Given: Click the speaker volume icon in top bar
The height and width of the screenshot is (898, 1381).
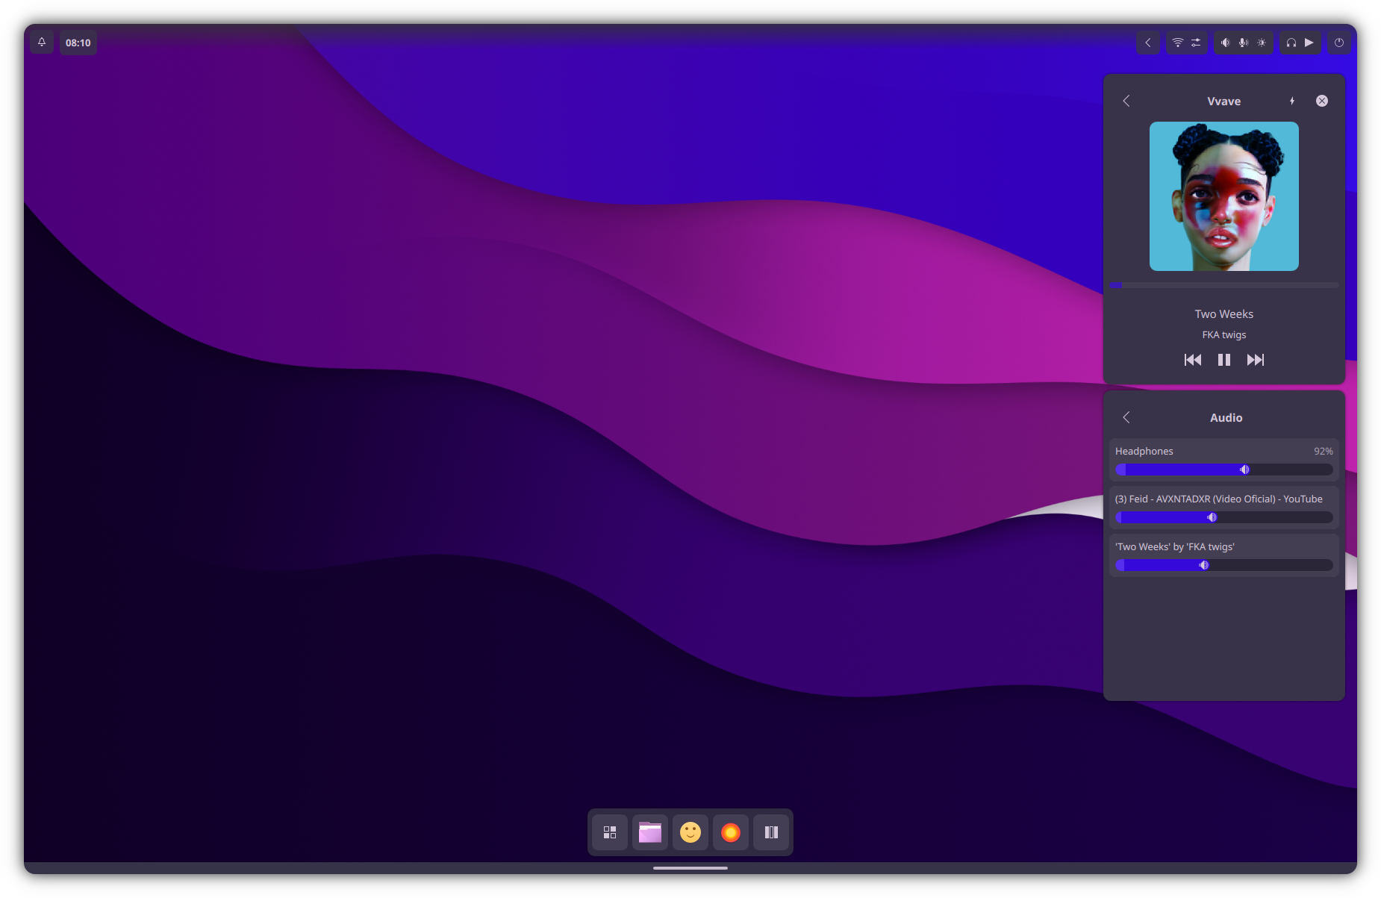Looking at the screenshot, I should pyautogui.click(x=1225, y=43).
